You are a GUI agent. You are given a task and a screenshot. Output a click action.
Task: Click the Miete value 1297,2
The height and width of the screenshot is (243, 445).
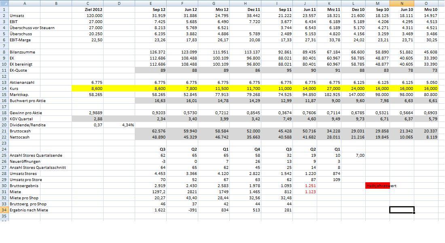point(151,192)
